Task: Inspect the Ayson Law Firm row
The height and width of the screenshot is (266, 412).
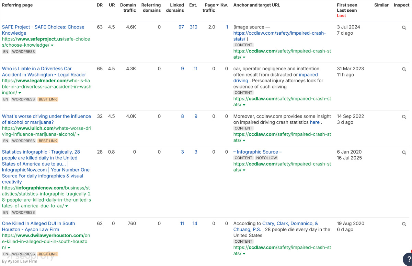Action: click(x=404, y=224)
